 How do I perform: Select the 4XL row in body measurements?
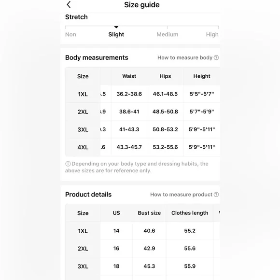click(143, 147)
